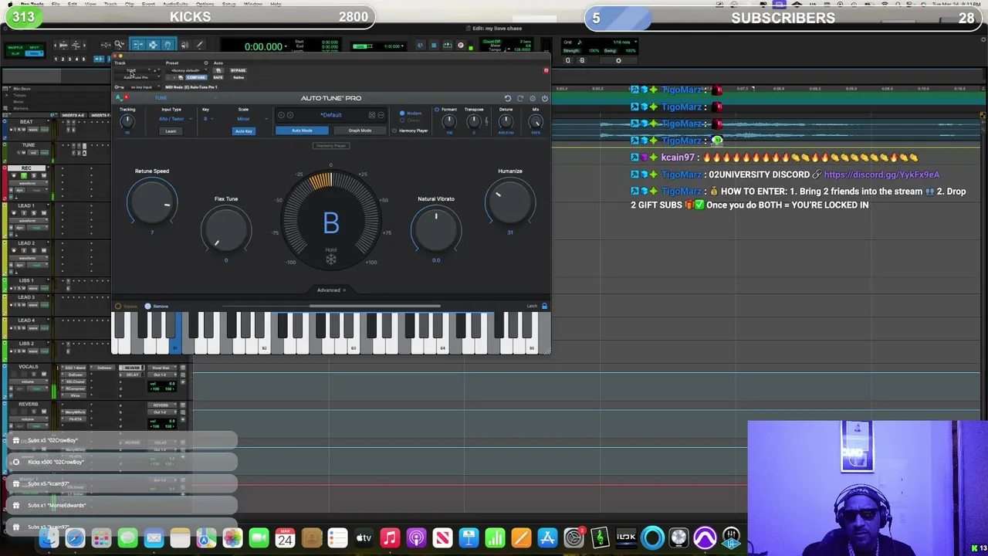This screenshot has height=556, width=988.
Task: Open Auto-Tune Pro settings gear
Action: tap(533, 99)
